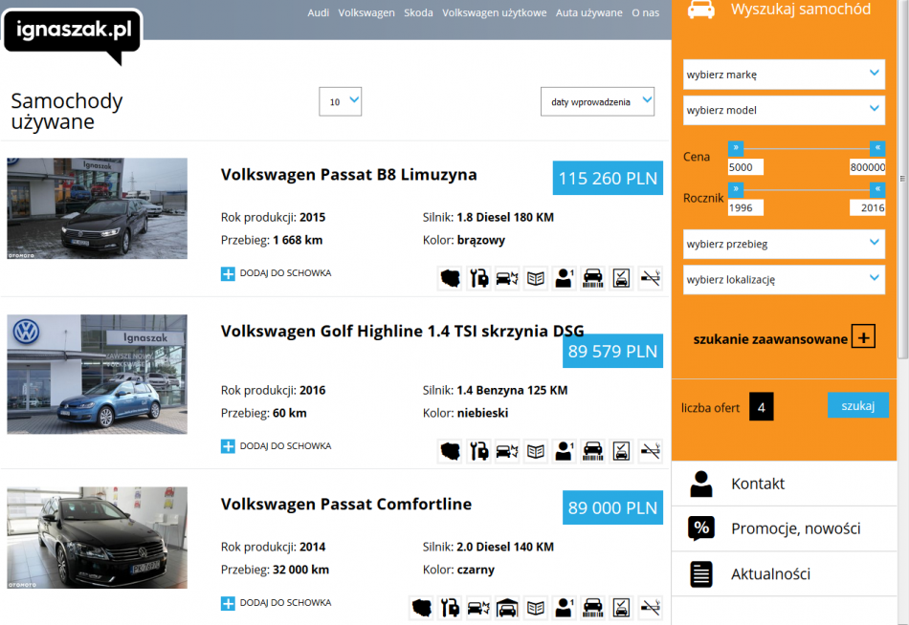Screen dimensions: 909x625
Task: Add Passat Comfortline to schowek
Action: (x=276, y=603)
